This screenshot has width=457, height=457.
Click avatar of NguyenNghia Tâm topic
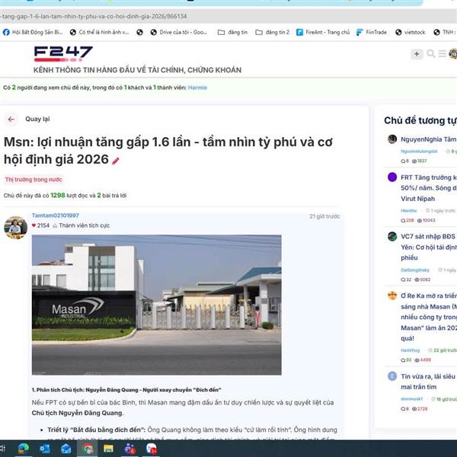pyautogui.click(x=392, y=139)
